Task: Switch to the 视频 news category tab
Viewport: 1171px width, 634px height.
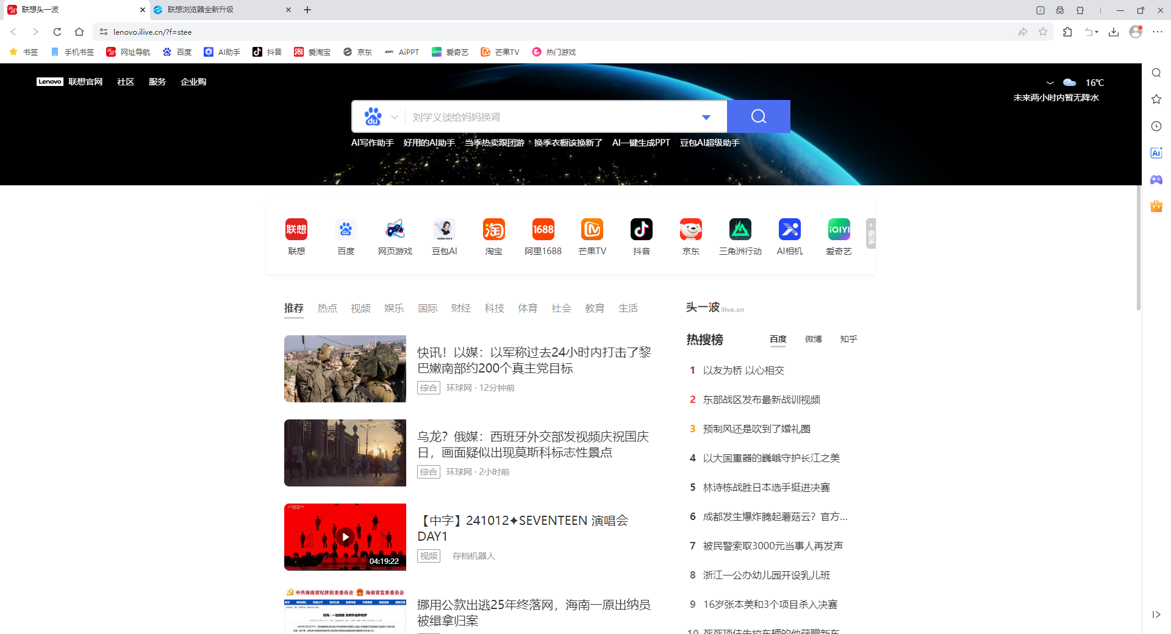Action: 360,308
